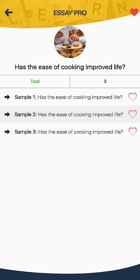Image resolution: width=140 pixels, height=280 pixels.
Task: Select the green Total cell
Action: tap(35, 81)
